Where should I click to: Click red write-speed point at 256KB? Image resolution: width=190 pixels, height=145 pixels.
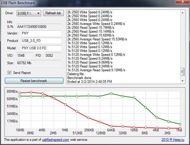88,118
